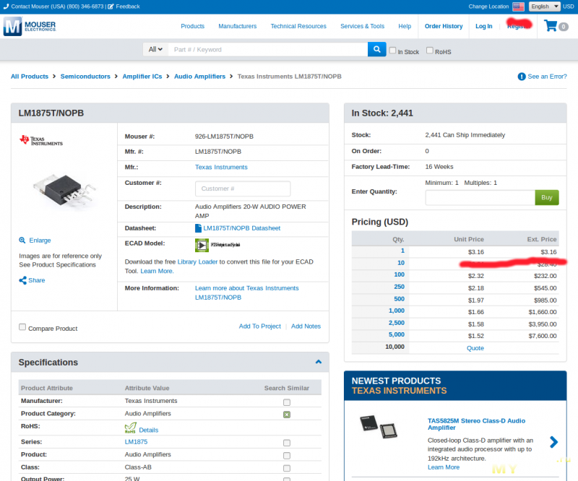The width and height of the screenshot is (578, 481).
Task: Open LM1875 series link
Action: pos(136,441)
